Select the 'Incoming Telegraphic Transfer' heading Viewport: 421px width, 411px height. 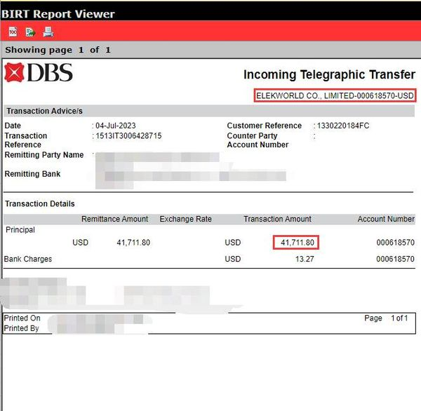pyautogui.click(x=329, y=74)
